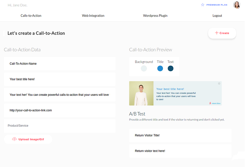This screenshot has width=245, height=167.
Task: Pick the Background color swatch
Action: point(144,68)
